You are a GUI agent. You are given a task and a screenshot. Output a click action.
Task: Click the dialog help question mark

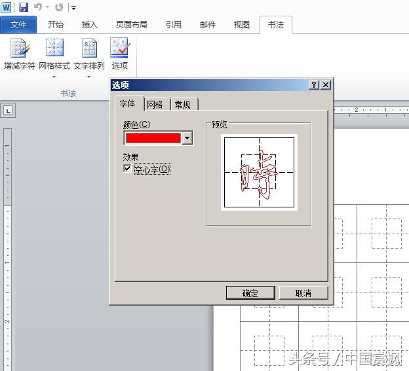[314, 85]
